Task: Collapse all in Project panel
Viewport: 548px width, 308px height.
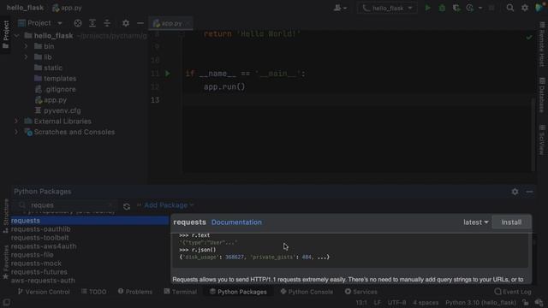Action: [107, 23]
